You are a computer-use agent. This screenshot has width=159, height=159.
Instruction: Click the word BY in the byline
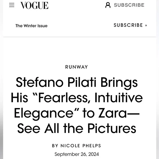point(55,146)
